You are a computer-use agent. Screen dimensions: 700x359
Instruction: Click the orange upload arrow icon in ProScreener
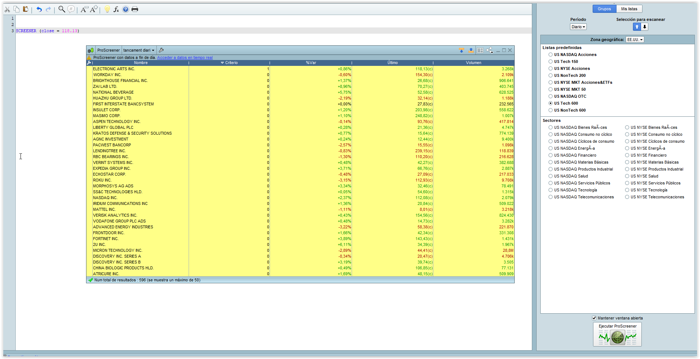click(x=471, y=50)
